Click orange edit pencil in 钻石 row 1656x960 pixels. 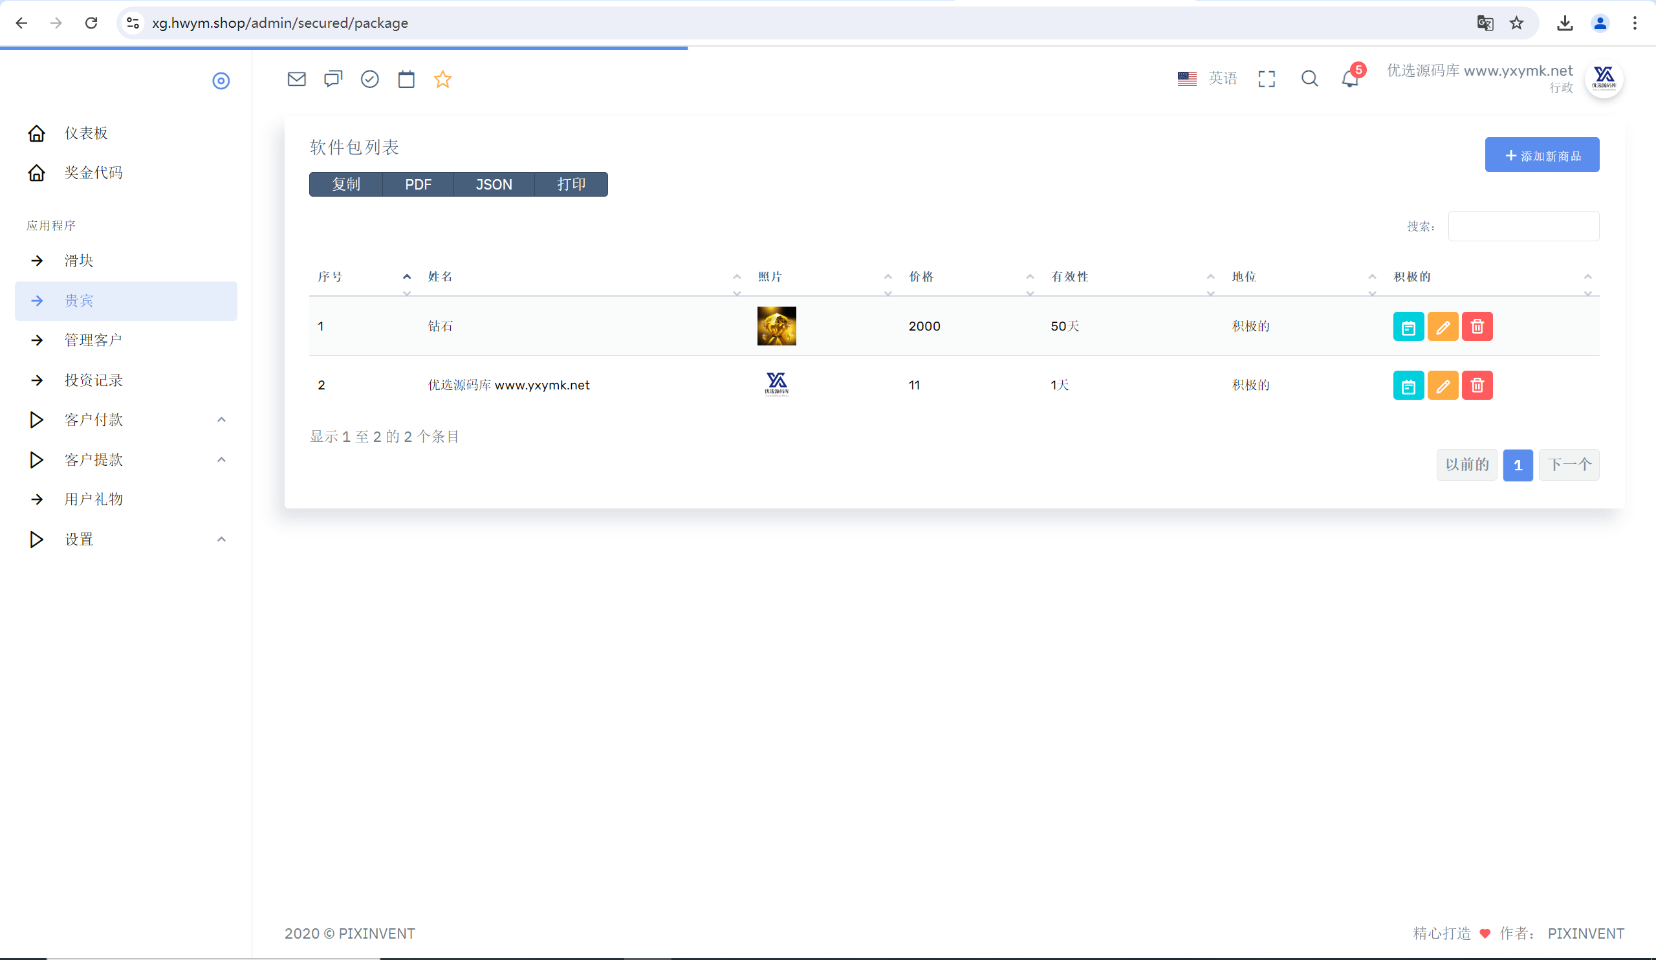(1443, 327)
